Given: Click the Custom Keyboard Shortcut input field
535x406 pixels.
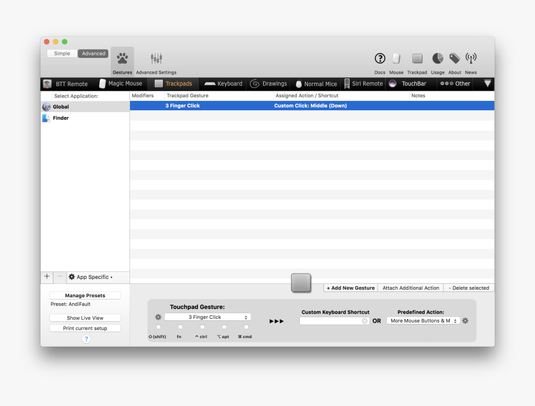Looking at the screenshot, I should (x=333, y=321).
